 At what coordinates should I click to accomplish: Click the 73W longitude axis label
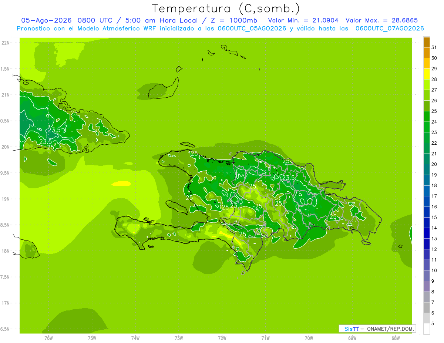click(x=179, y=338)
